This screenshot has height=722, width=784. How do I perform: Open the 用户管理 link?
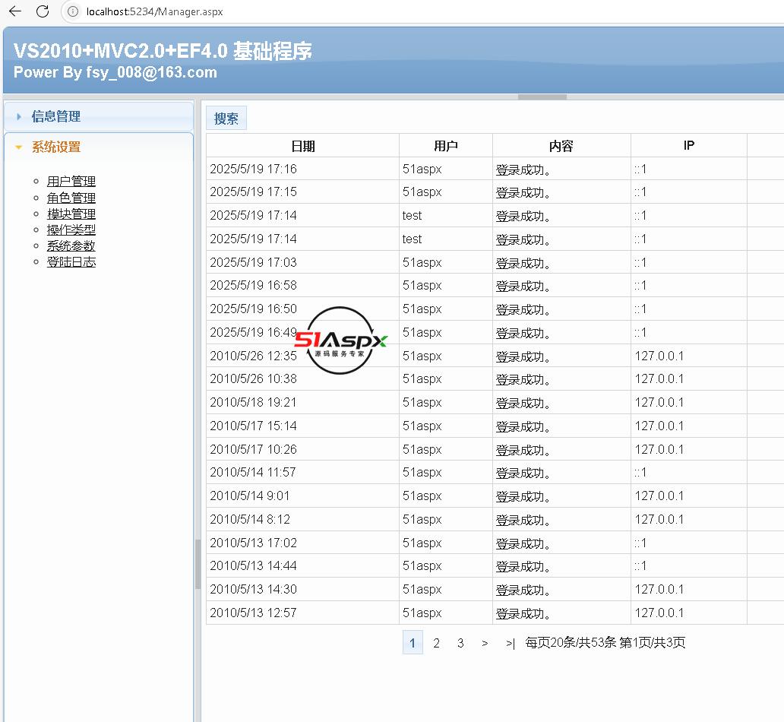(x=71, y=182)
